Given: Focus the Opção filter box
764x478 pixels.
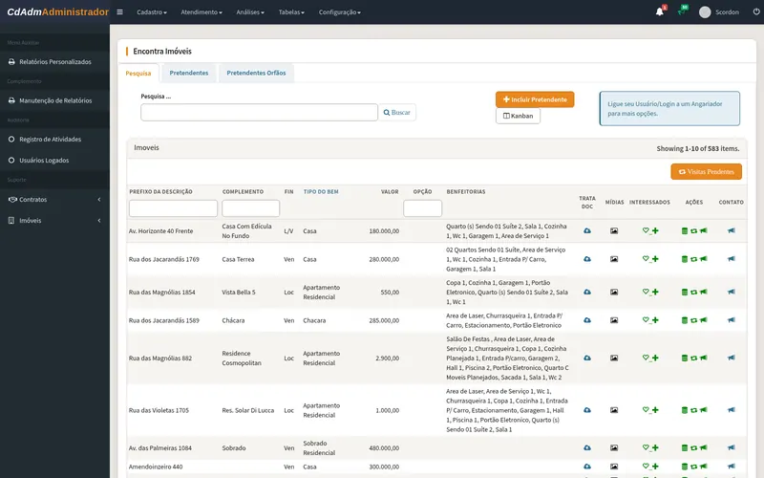Looking at the screenshot, I should pos(422,208).
